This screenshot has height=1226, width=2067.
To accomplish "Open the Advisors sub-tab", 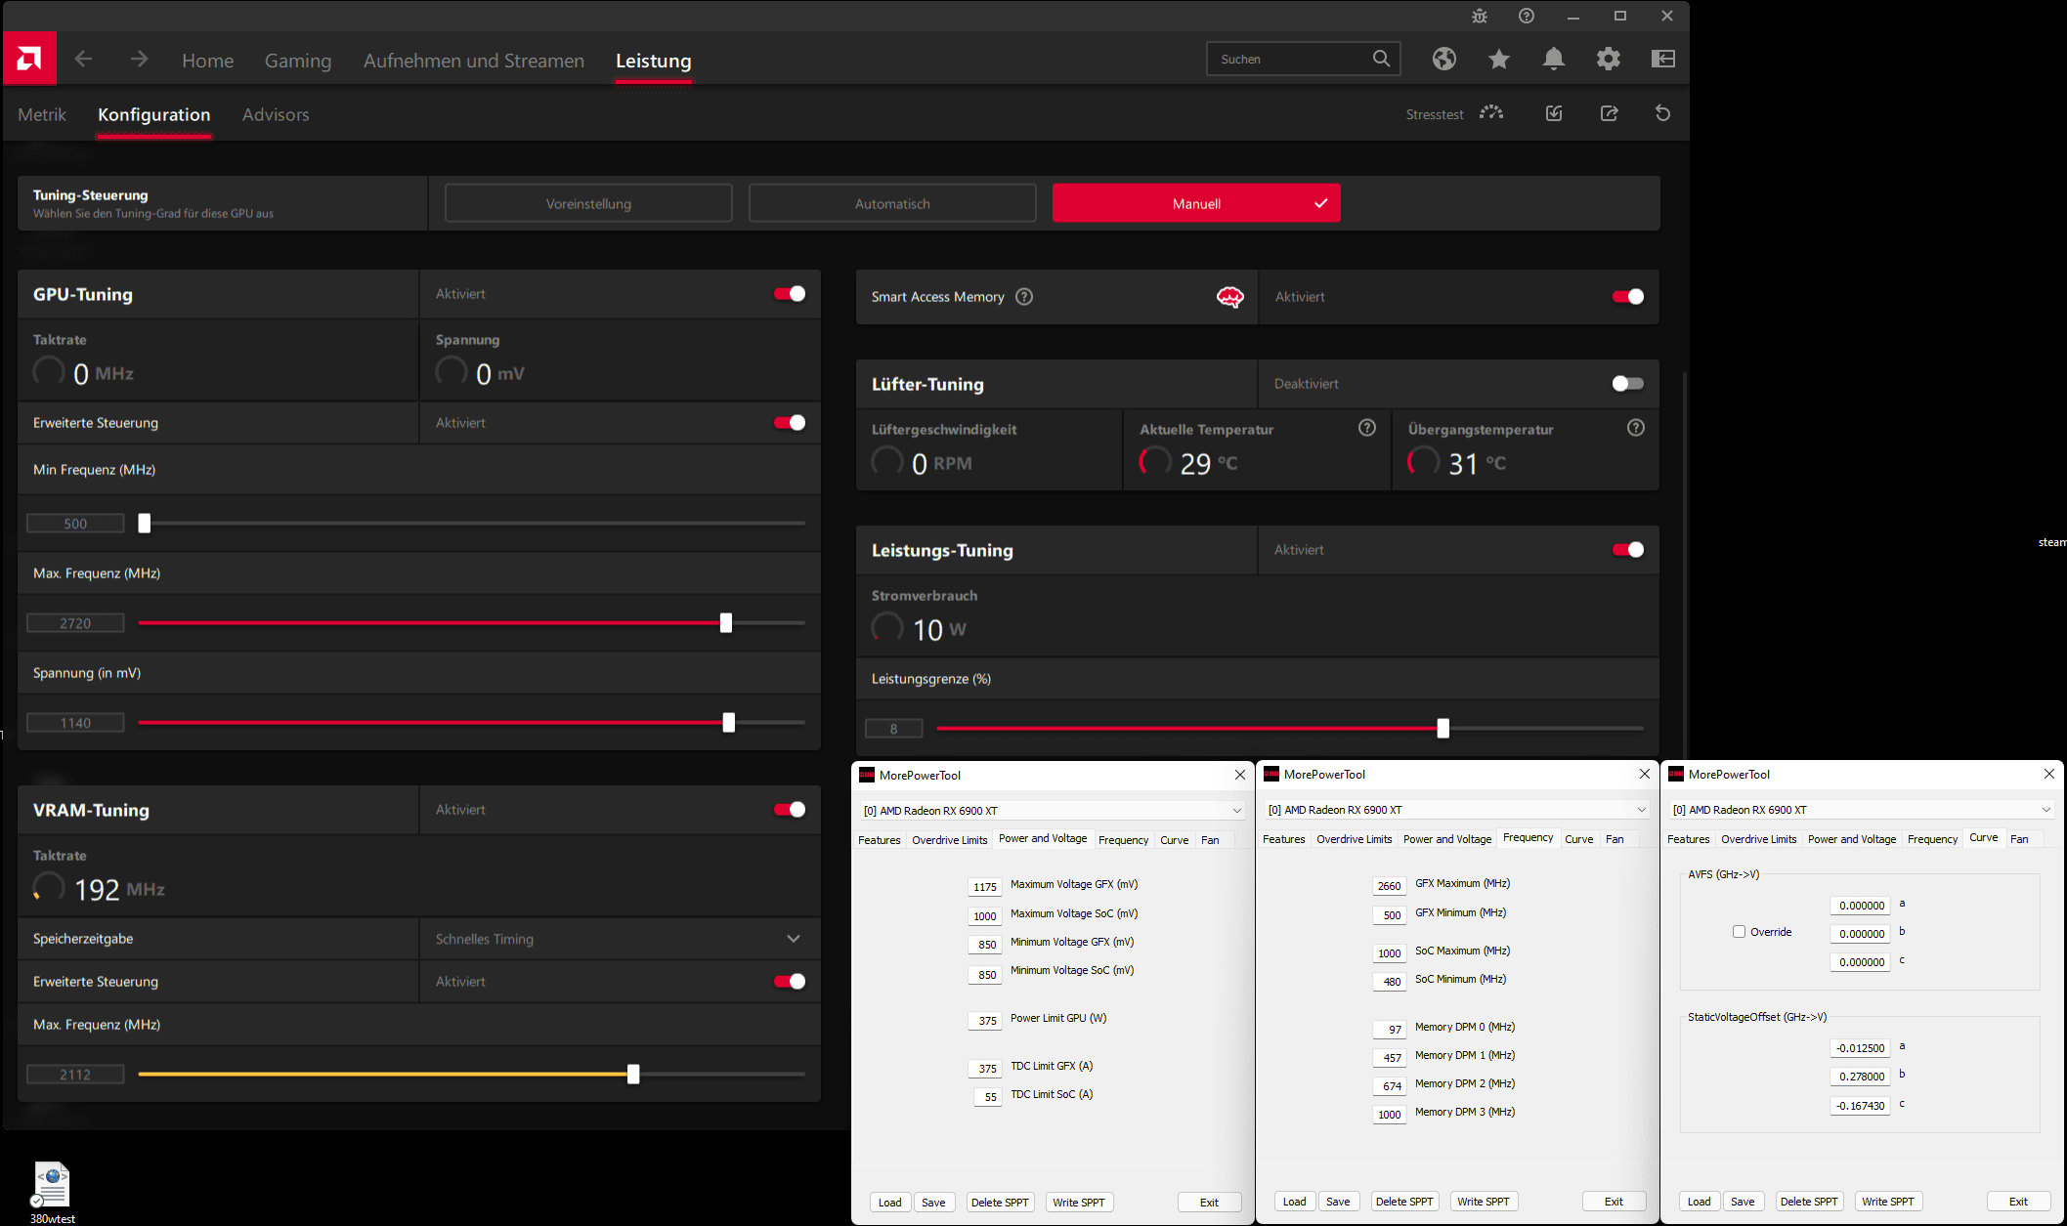I will [276, 114].
